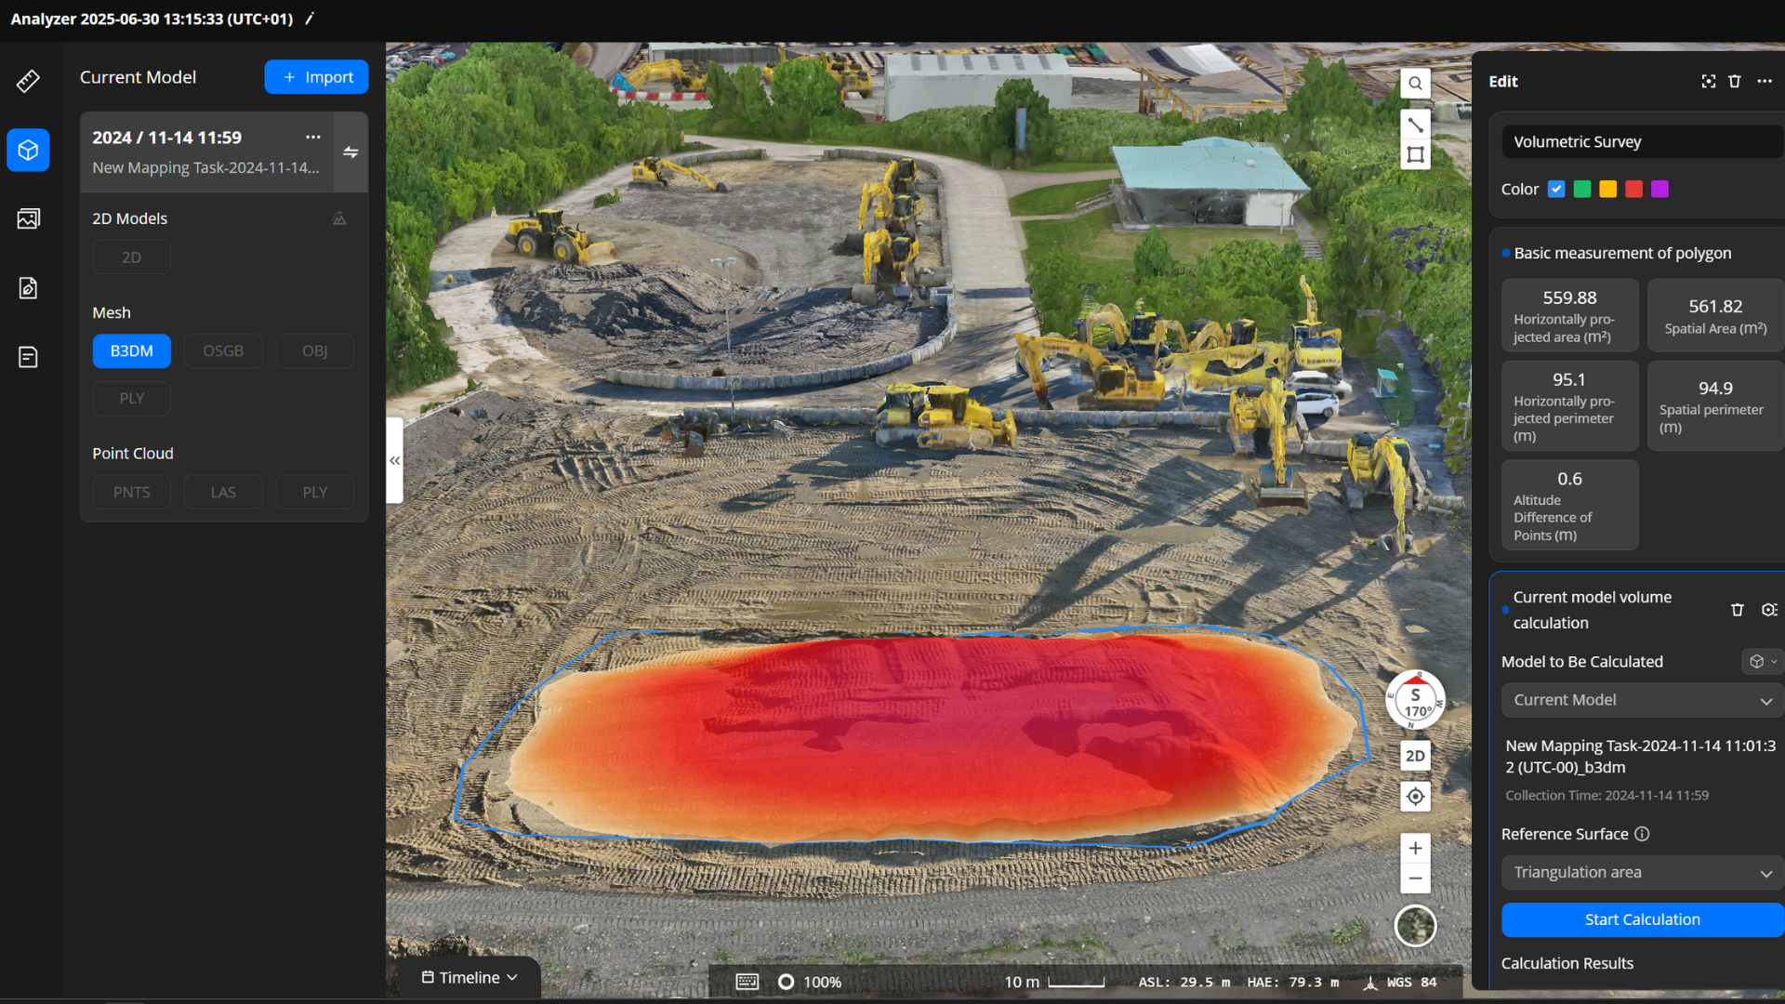Select the B3DM mesh format
This screenshot has height=1004, width=1785.
131,351
